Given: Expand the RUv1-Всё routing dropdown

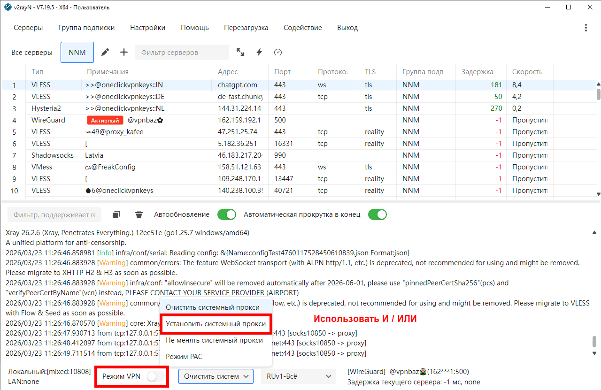Looking at the screenshot, I should click(x=298, y=376).
